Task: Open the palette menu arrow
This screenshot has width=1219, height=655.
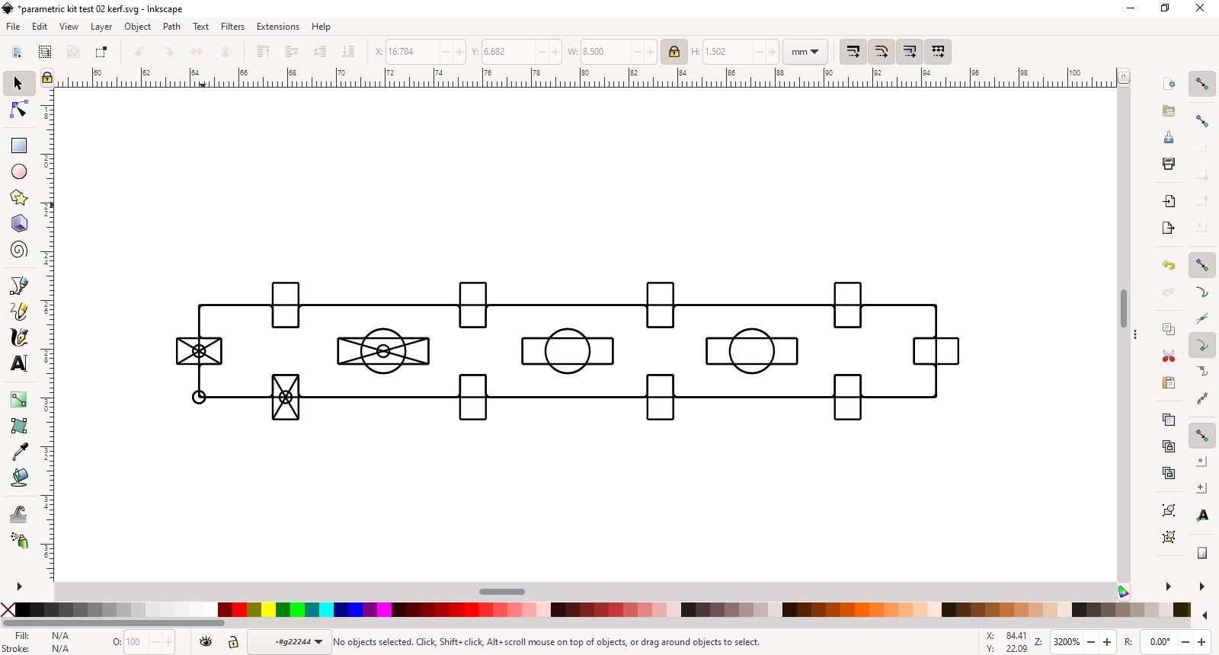Action: pyautogui.click(x=1205, y=615)
